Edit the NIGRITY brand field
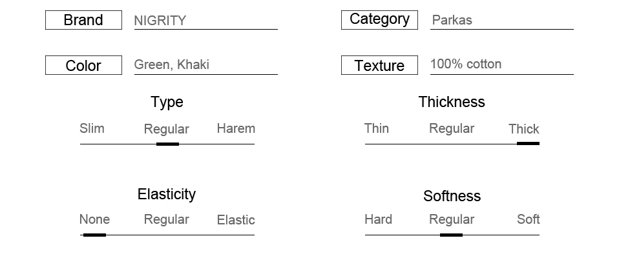The width and height of the screenshot is (619, 256). pyautogui.click(x=205, y=21)
